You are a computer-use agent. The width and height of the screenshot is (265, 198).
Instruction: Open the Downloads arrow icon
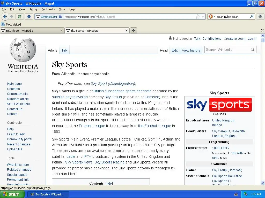[260, 16]
